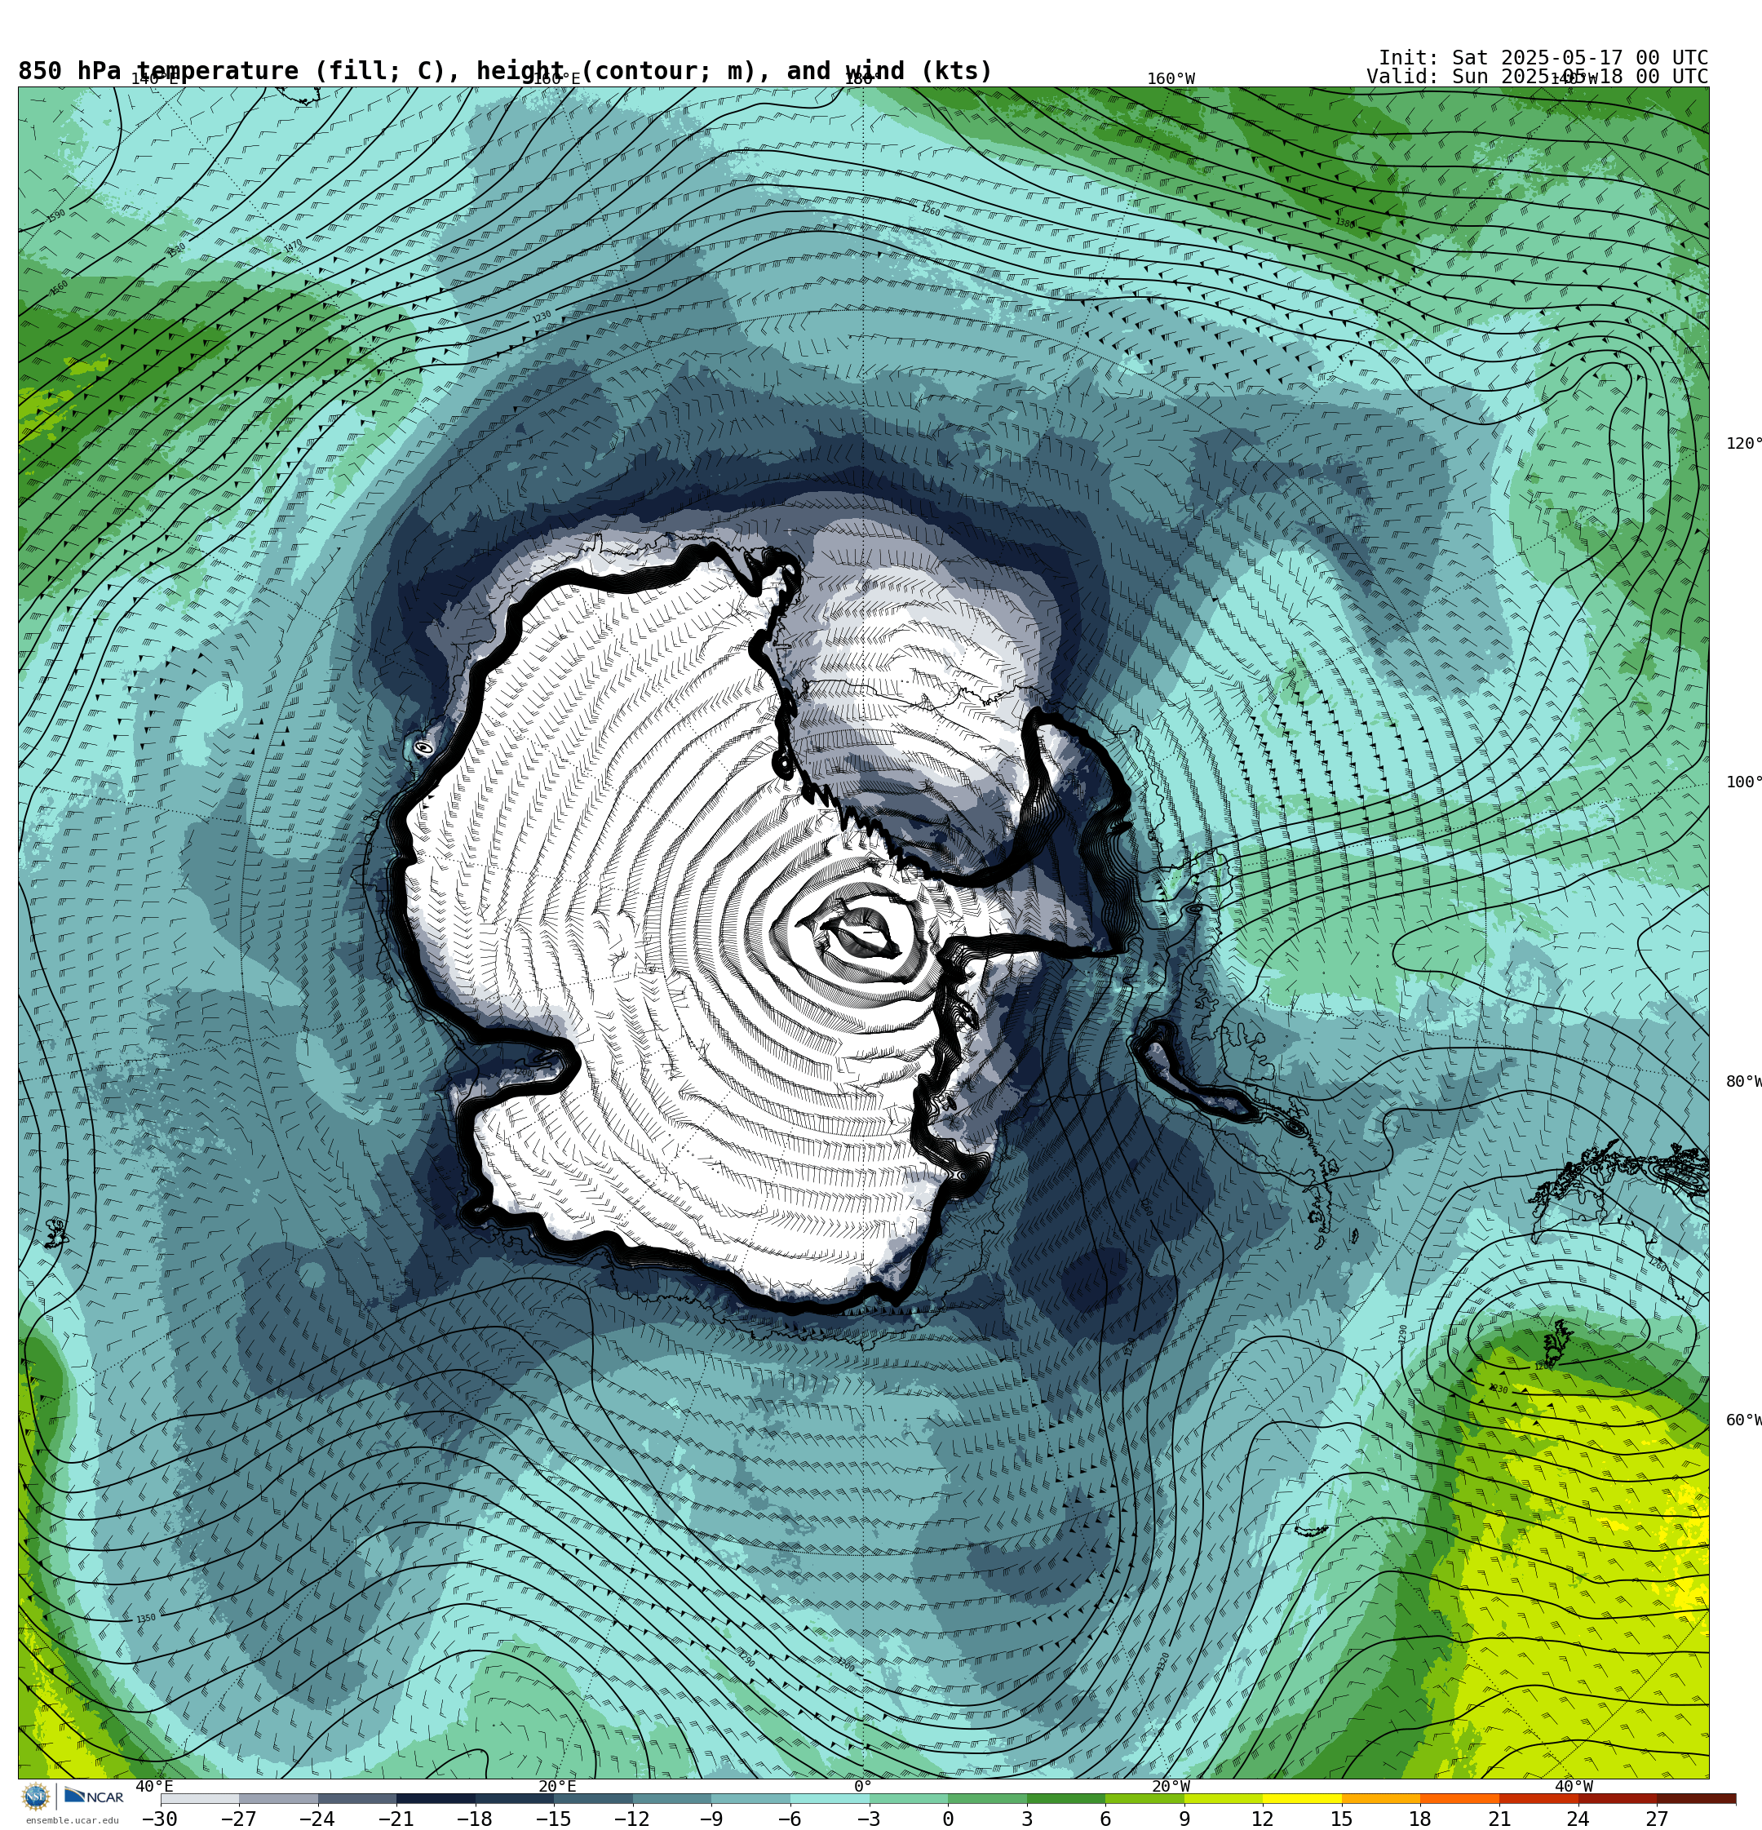
Task: Pick the orange 15 to 18 colorbar swatch
Action: coord(1381,1798)
